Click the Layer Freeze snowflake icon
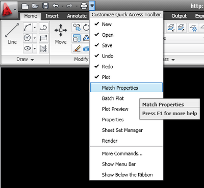 tap(193, 28)
